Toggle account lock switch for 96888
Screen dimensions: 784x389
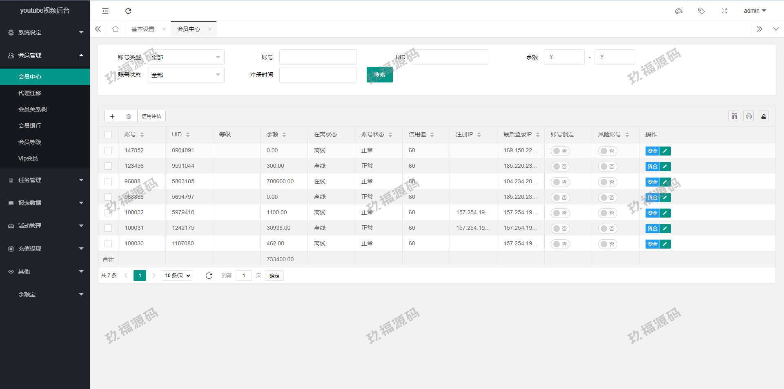pos(560,182)
